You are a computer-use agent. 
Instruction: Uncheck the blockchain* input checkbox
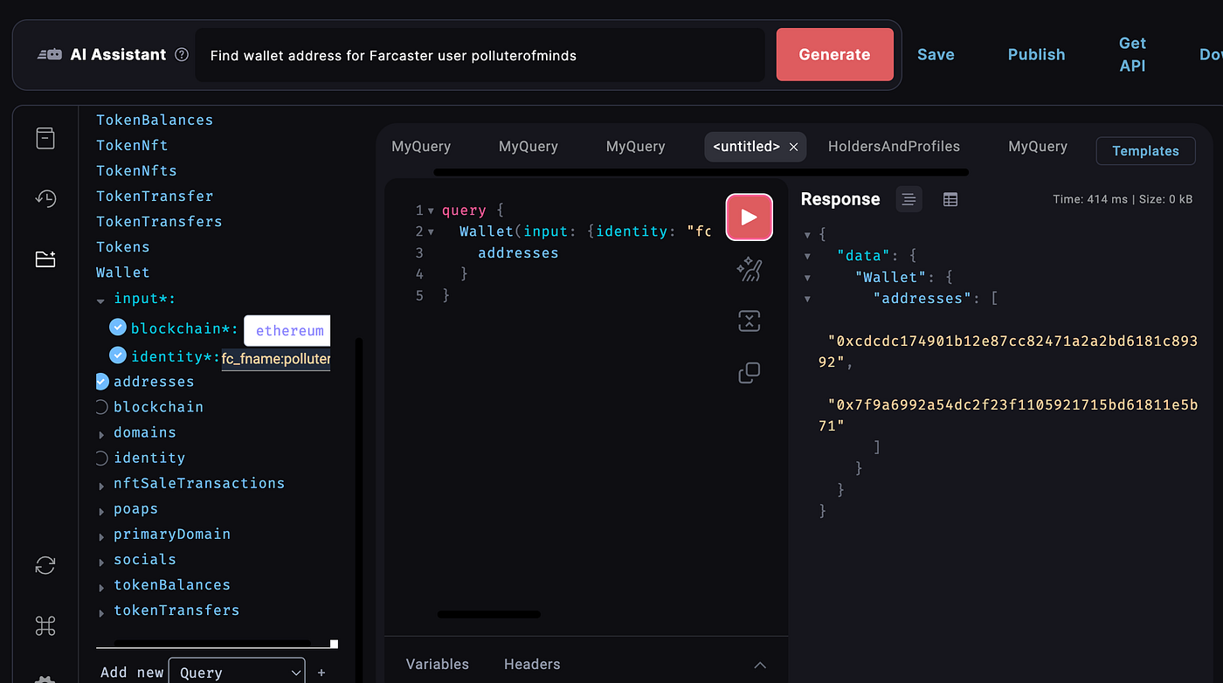[x=117, y=328]
